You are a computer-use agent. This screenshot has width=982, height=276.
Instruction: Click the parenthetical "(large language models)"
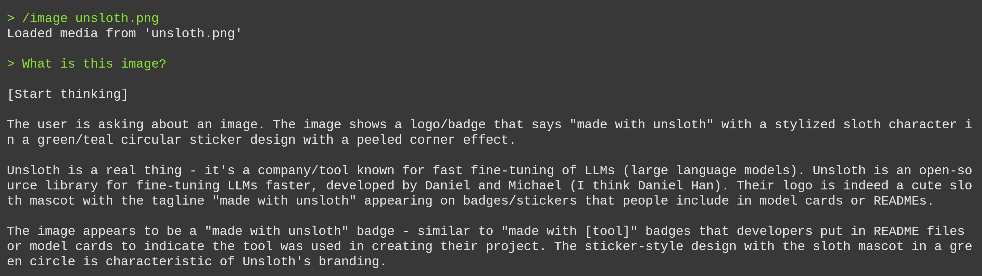tap(710, 170)
